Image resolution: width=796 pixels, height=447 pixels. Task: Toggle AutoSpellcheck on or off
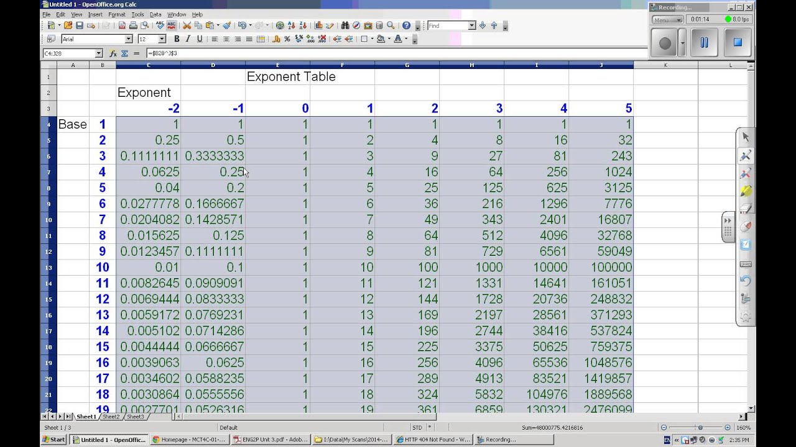pos(171,25)
